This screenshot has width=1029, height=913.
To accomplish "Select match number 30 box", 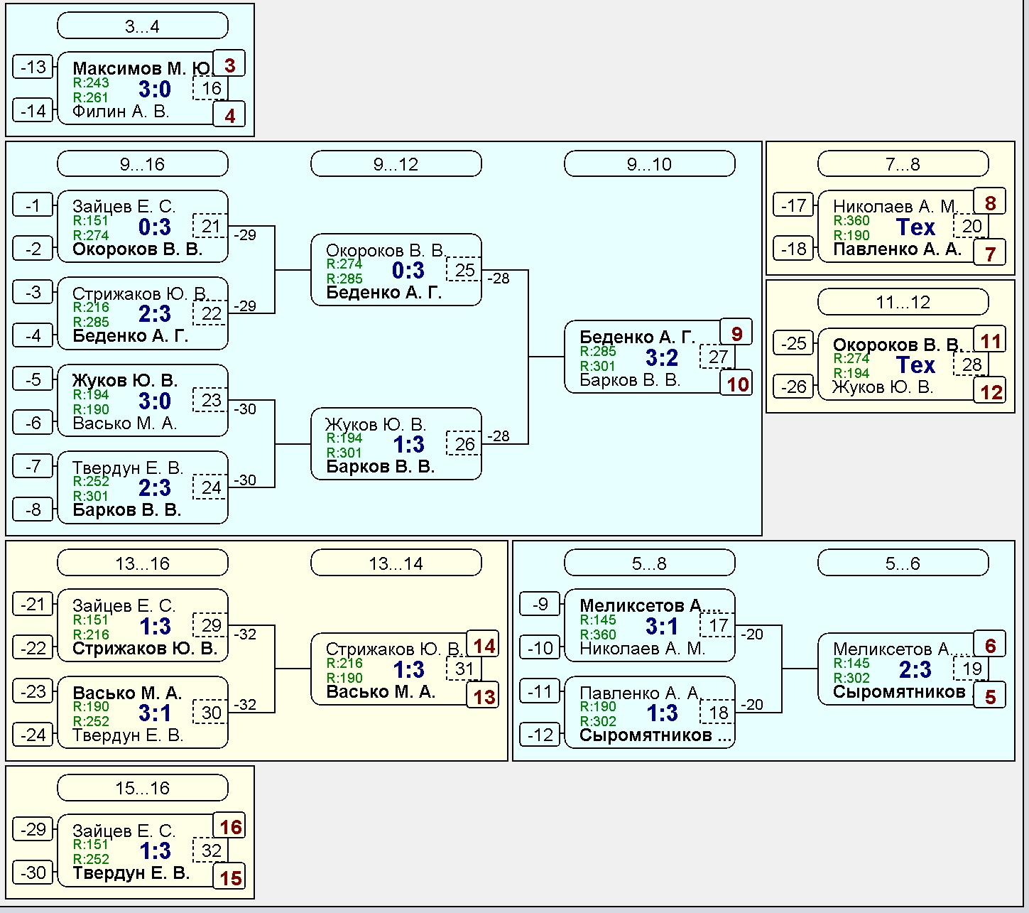I will (x=211, y=713).
